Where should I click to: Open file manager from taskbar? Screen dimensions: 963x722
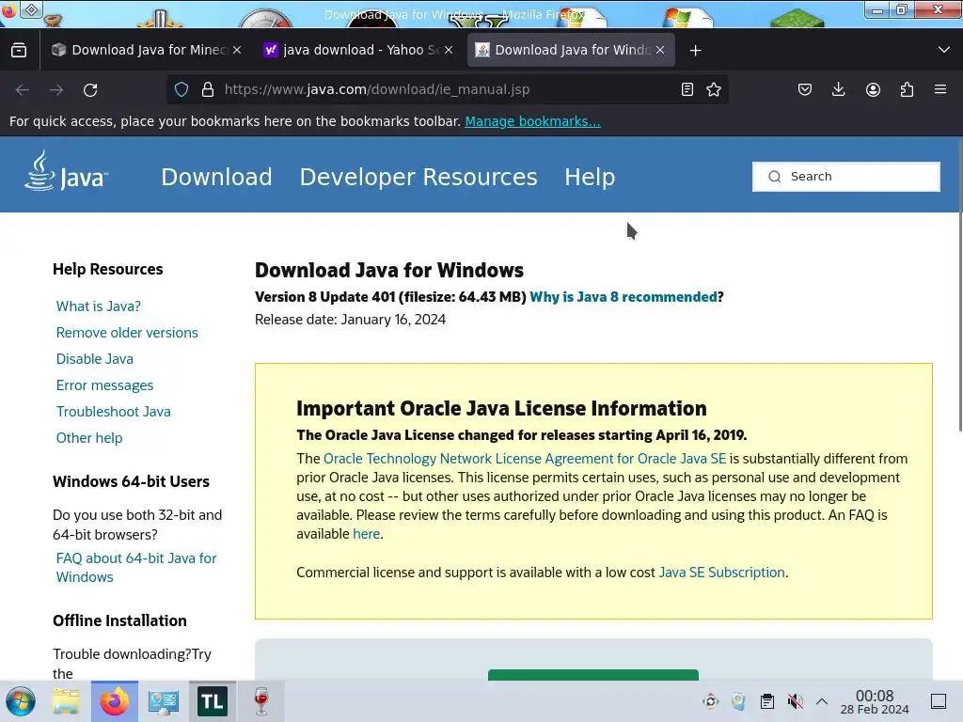tap(66, 701)
